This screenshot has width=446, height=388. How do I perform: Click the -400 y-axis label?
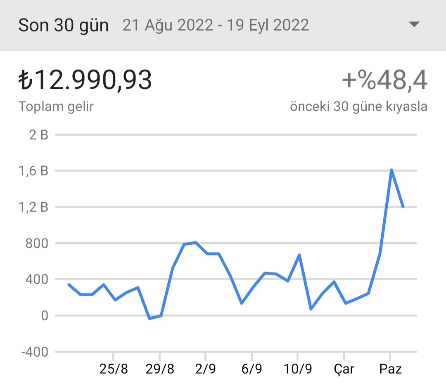point(35,352)
